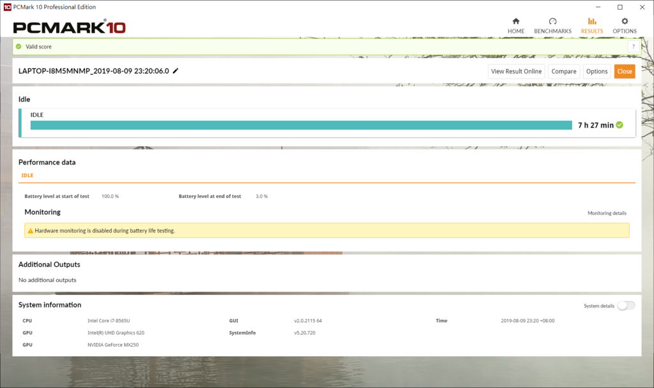654x388 pixels.
Task: Click the Battery level at start of test label
Action: (x=57, y=197)
